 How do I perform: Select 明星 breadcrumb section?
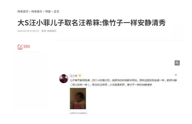point(48,11)
